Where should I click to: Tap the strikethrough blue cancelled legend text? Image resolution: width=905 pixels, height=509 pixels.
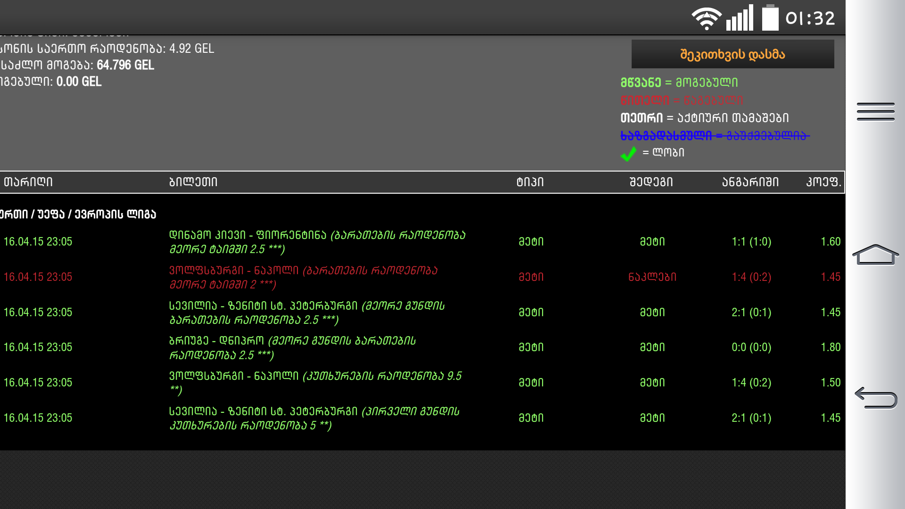(x=714, y=136)
